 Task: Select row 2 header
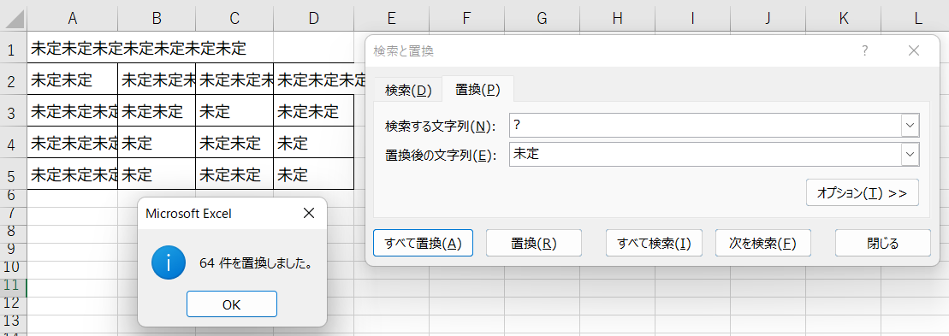(14, 79)
